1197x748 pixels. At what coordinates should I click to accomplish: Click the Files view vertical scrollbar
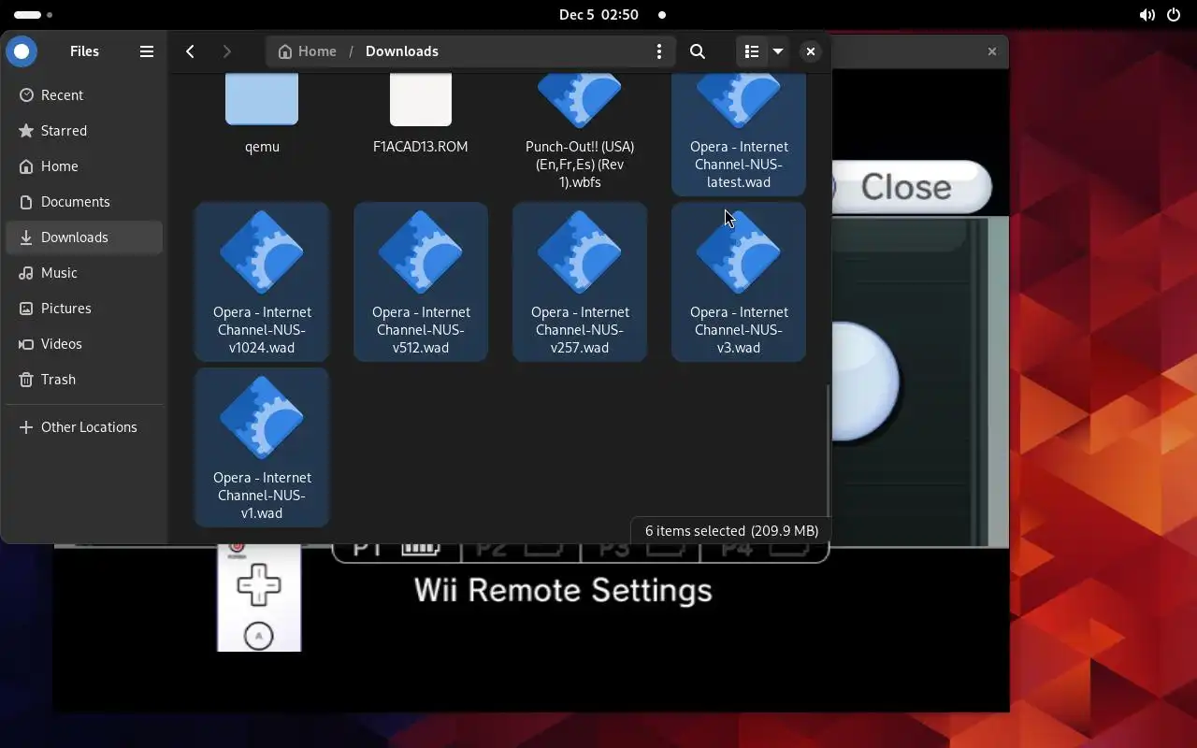828,449
